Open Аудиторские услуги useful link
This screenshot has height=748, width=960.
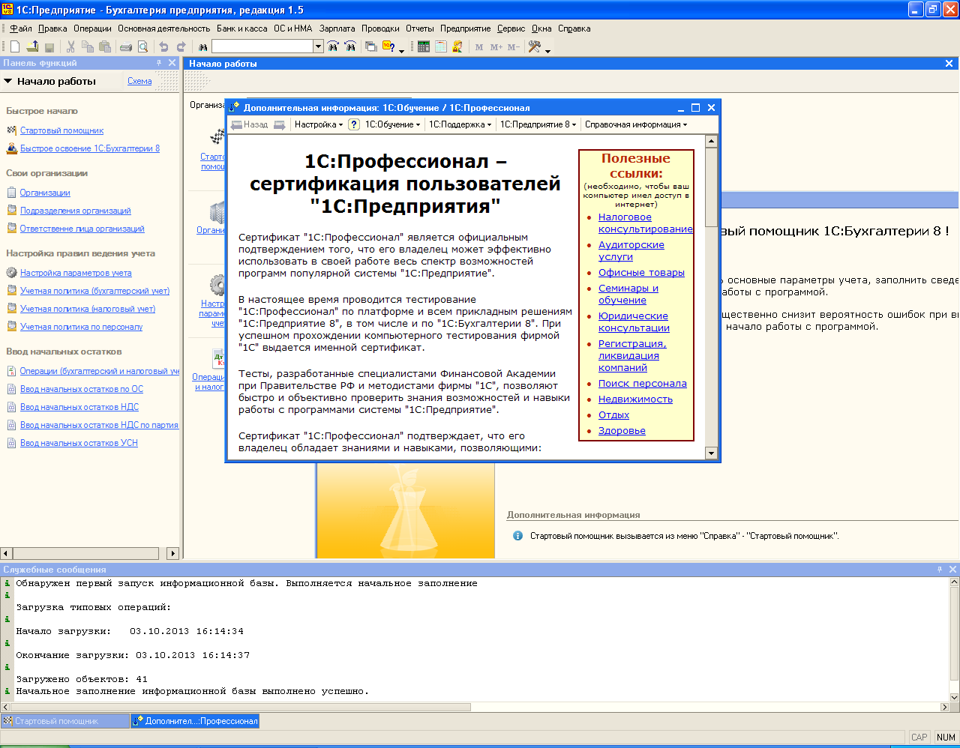[631, 250]
